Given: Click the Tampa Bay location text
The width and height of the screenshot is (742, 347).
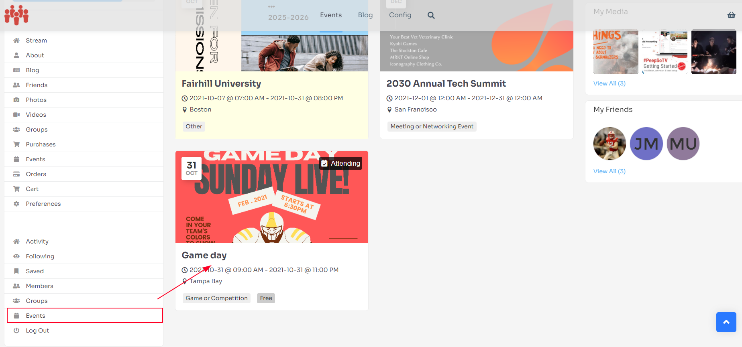Looking at the screenshot, I should click(x=206, y=281).
